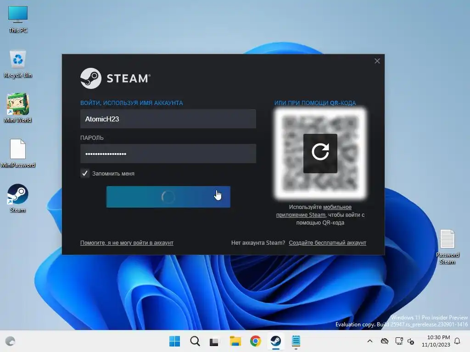The width and height of the screenshot is (470, 352).
Task: Open Task View on the taskbar
Action: click(x=214, y=341)
